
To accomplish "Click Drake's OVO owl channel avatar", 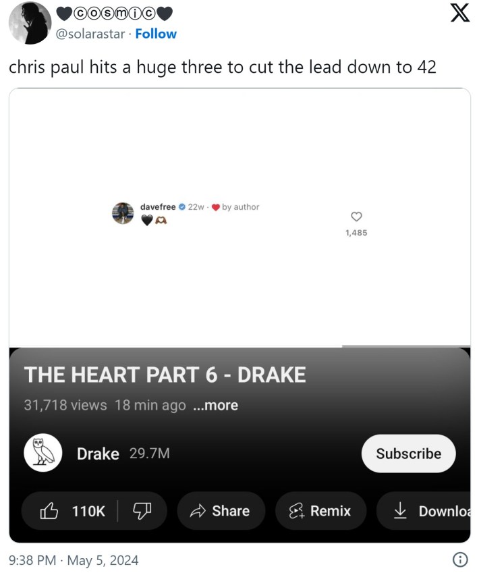I will pos(43,453).
